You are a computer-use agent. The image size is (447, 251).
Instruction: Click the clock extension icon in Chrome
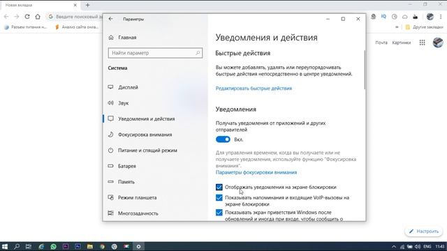[394, 17]
